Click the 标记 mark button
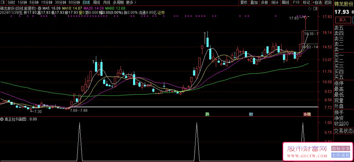The image size is (354, 162). (306, 3)
